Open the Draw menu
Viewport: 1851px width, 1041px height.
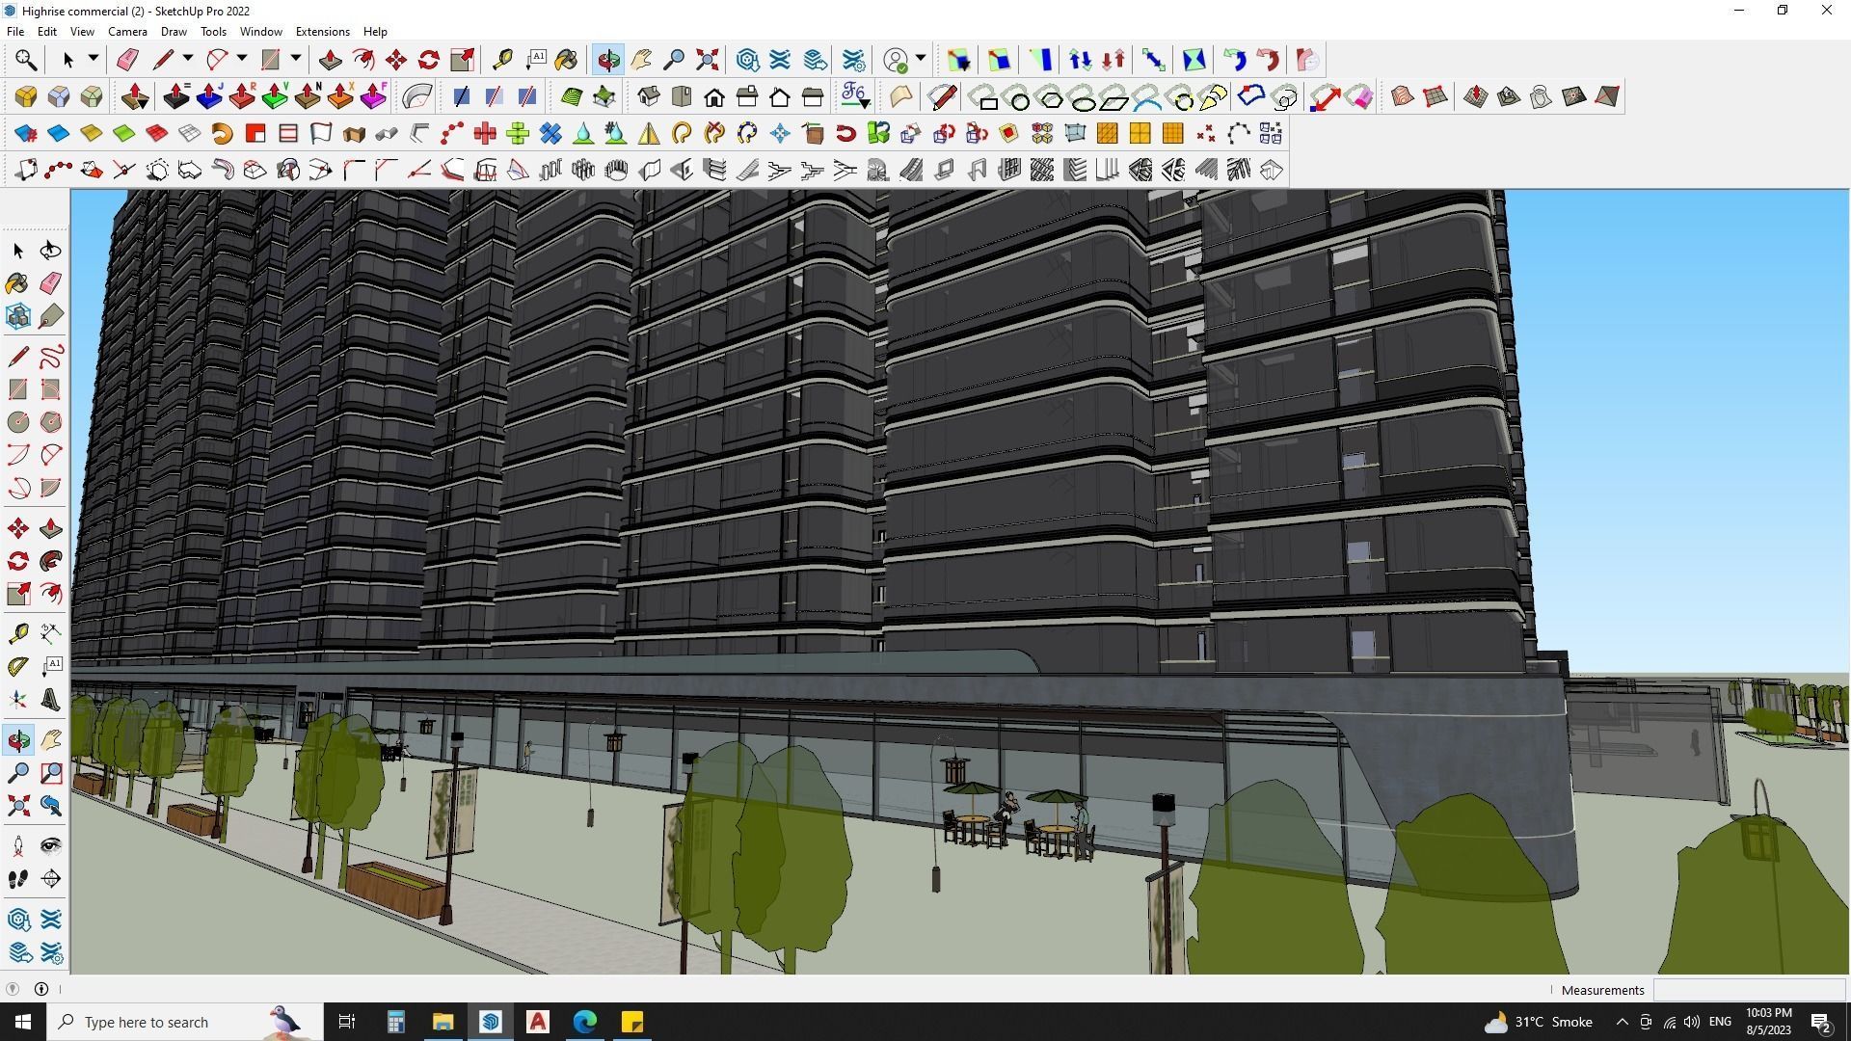(174, 32)
